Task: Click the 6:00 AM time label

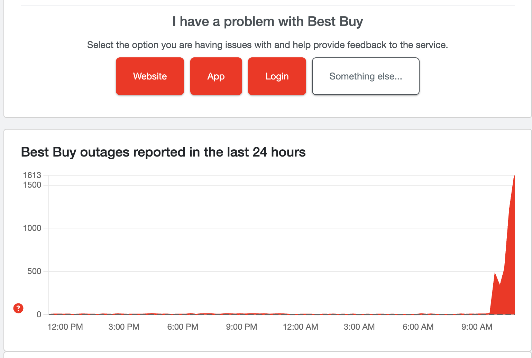Action: [x=418, y=327]
